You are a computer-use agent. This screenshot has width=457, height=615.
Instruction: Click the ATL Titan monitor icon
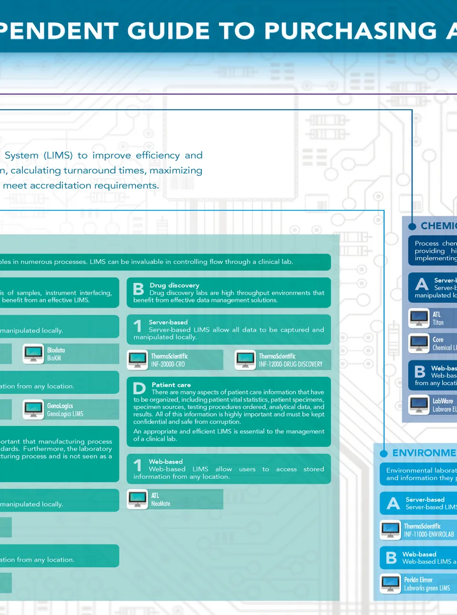pos(419,318)
